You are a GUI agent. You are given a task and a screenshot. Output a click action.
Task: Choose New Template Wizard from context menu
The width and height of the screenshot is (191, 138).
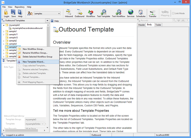point(38,62)
